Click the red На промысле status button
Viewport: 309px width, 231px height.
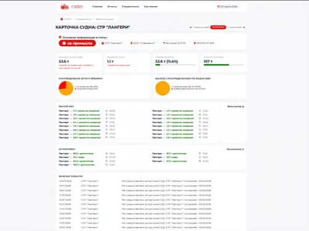[77, 43]
